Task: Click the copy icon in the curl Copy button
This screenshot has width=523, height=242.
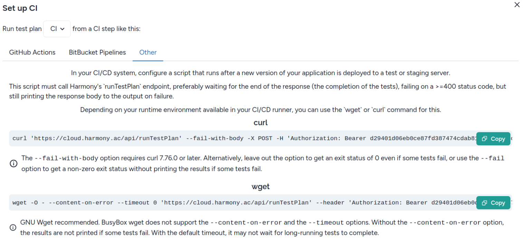Action: pyautogui.click(x=484, y=139)
